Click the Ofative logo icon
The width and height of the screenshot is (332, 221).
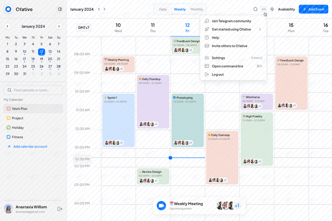(x=8, y=9)
